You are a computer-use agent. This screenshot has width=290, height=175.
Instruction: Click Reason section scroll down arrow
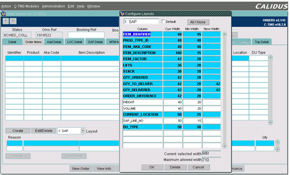pyautogui.click(x=278, y=150)
